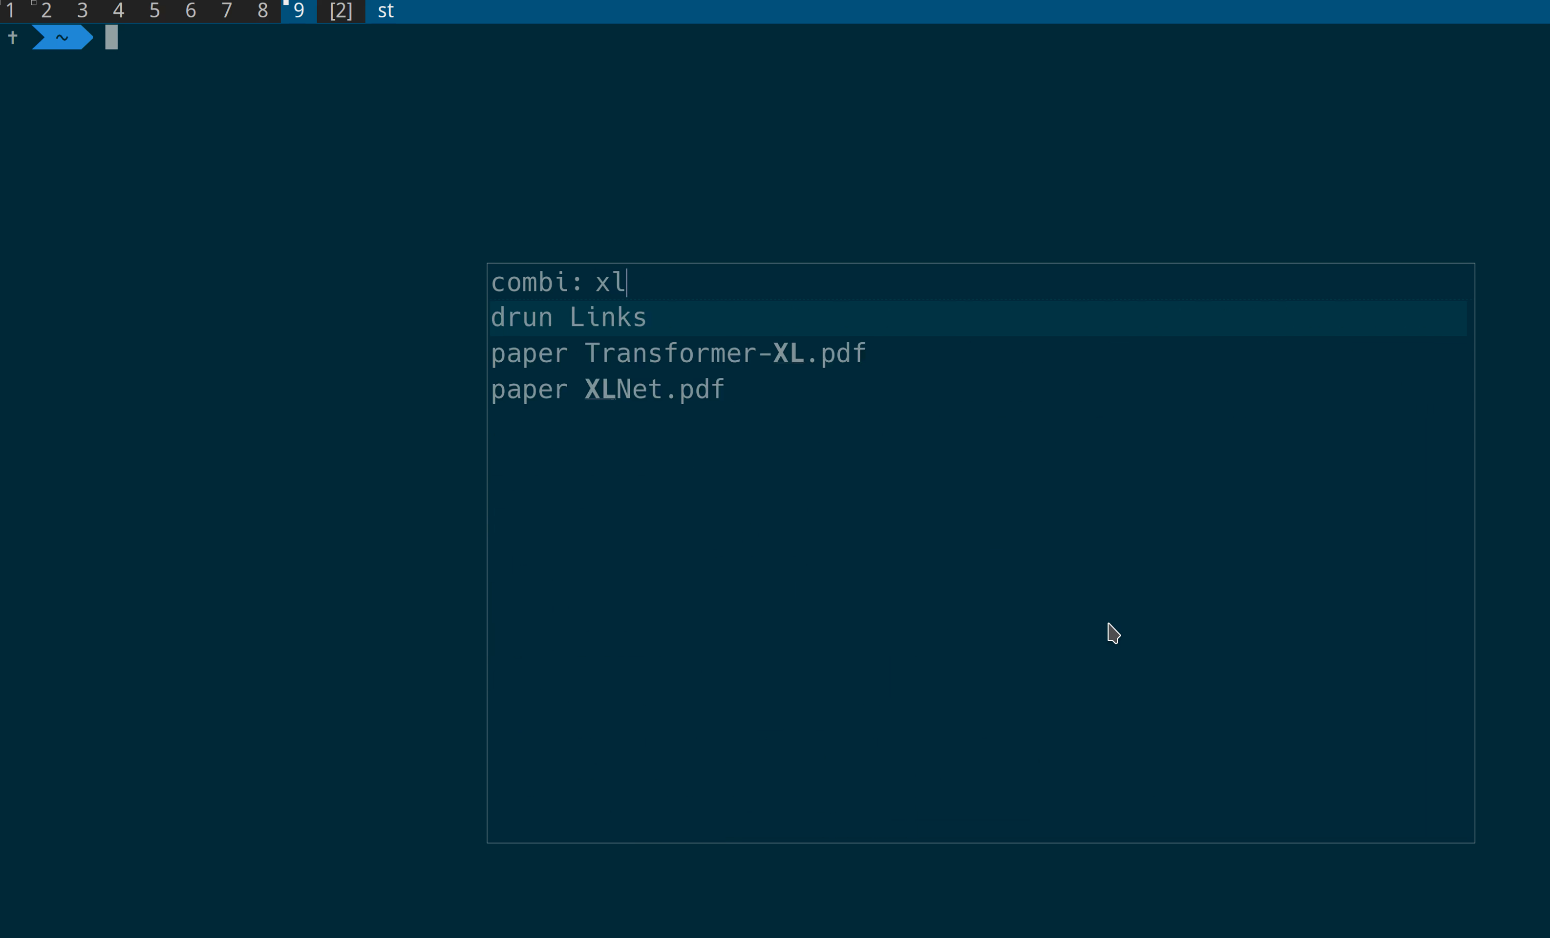
Task: Switch to workspace tag 1
Action: [10, 11]
